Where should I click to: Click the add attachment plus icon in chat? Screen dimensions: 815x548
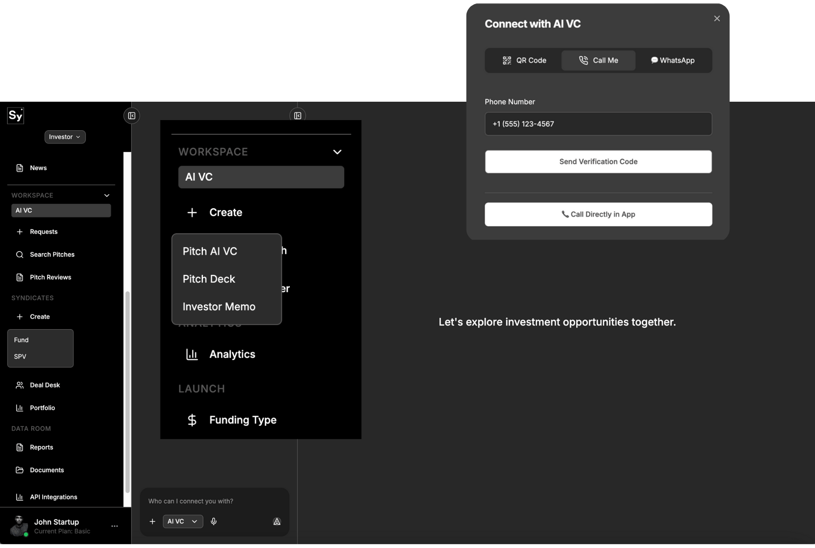(153, 521)
